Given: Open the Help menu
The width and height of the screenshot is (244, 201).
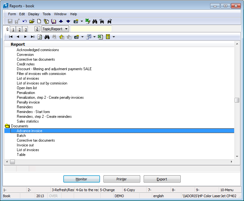Looking at the screenshot, I should tap(73, 14).
